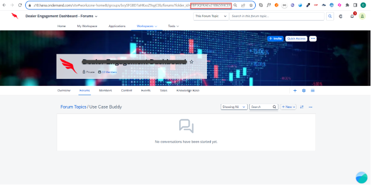Image resolution: width=372 pixels, height=185 pixels.
Task: Open the notifications bell with badge
Action: [x=352, y=16]
